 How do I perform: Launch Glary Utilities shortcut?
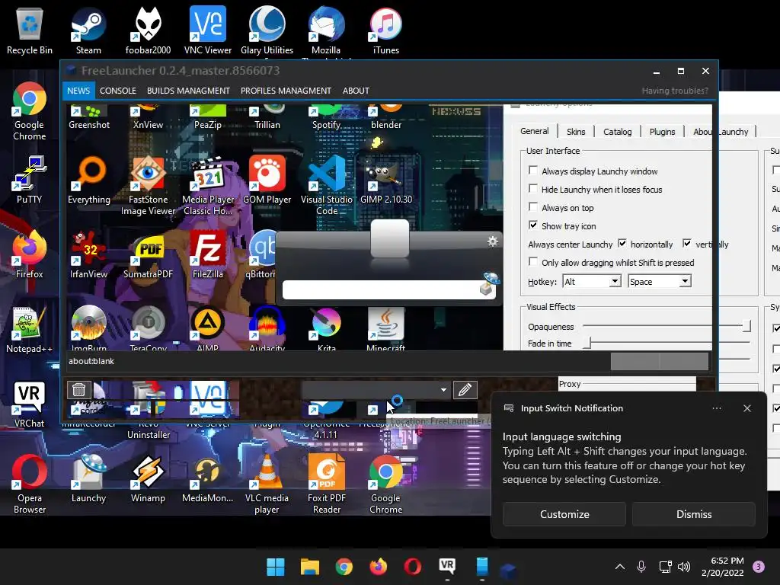pos(267,30)
